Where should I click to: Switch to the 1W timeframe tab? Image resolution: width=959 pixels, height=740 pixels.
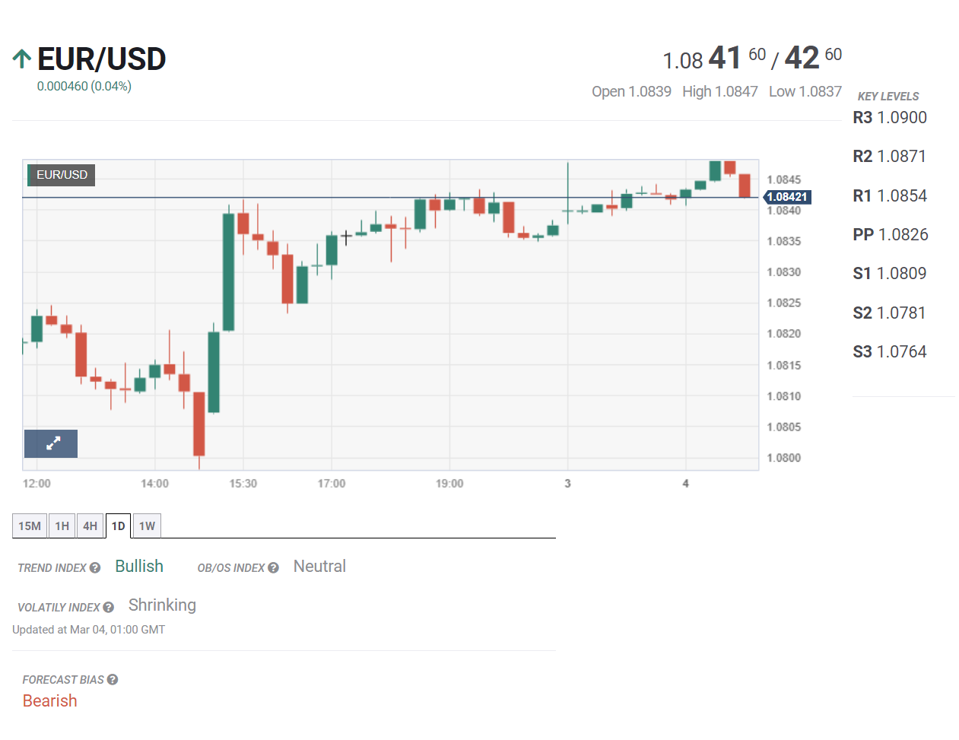point(147,526)
